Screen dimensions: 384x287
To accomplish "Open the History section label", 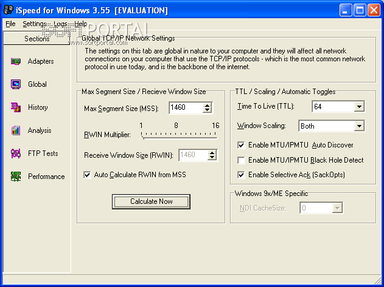I will click(38, 107).
